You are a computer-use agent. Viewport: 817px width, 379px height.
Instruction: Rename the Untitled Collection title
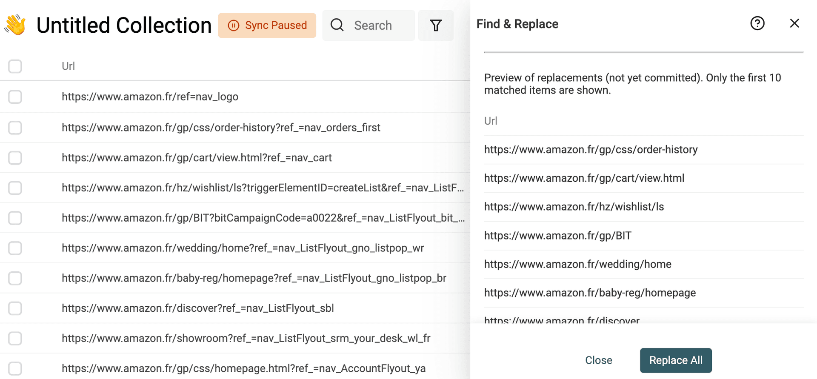pos(124,26)
